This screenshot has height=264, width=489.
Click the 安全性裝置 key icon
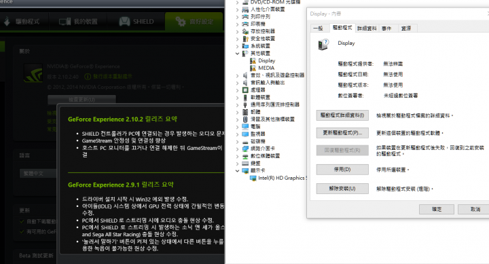tap(245, 39)
